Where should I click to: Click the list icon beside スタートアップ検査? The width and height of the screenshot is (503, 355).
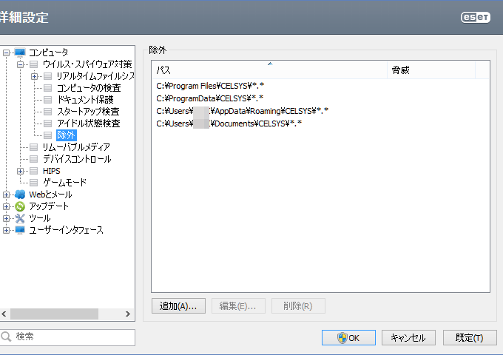pos(48,112)
